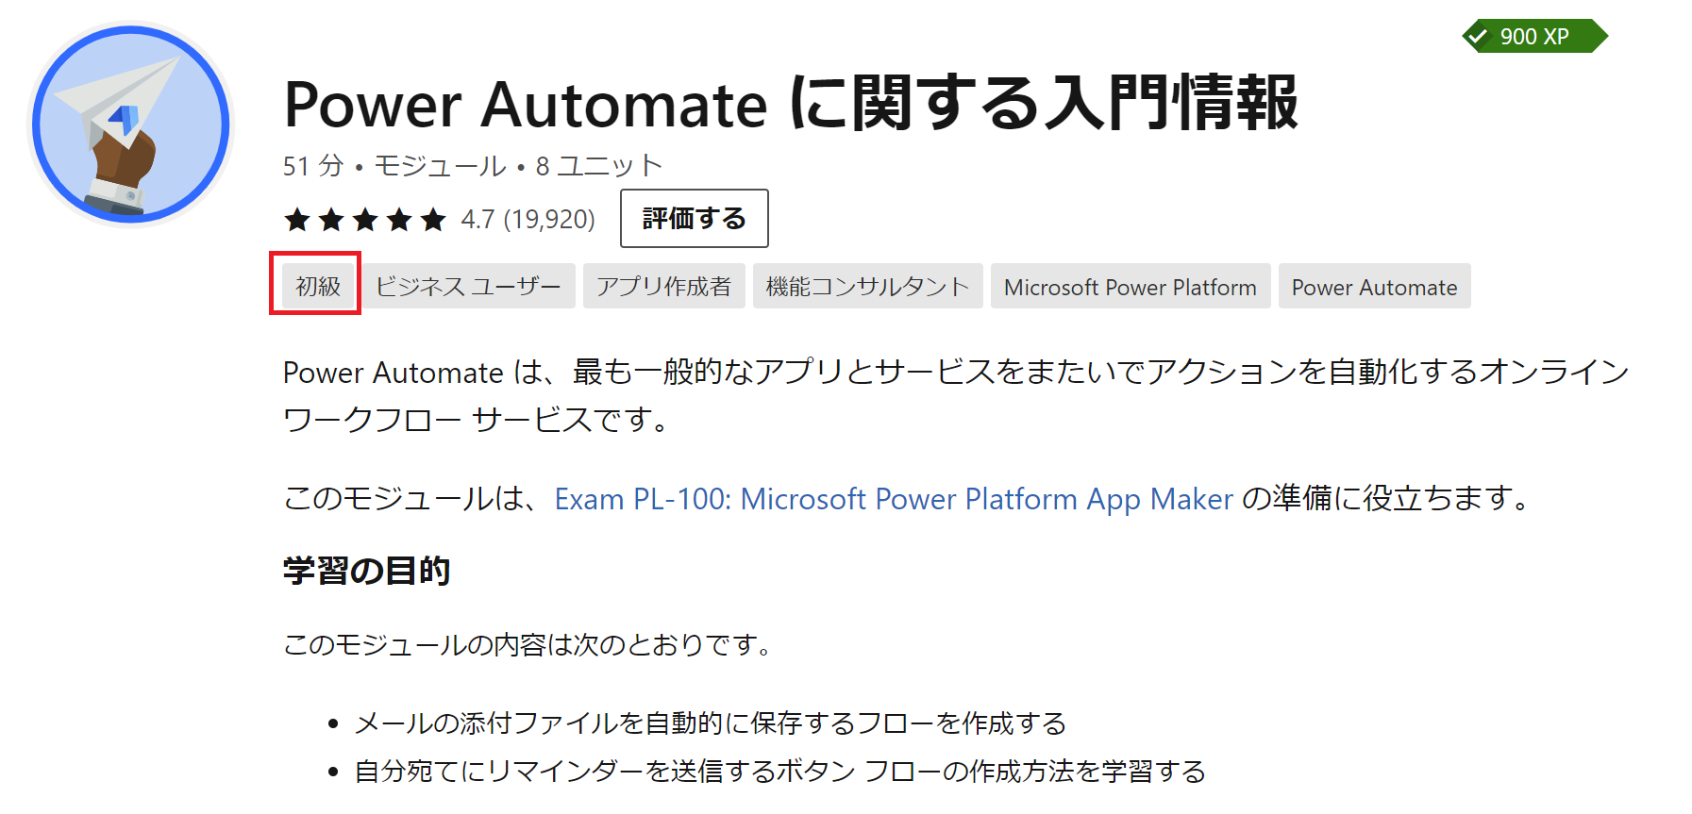Click the paper airplane module badge icon
The image size is (1692, 814).
[131, 125]
